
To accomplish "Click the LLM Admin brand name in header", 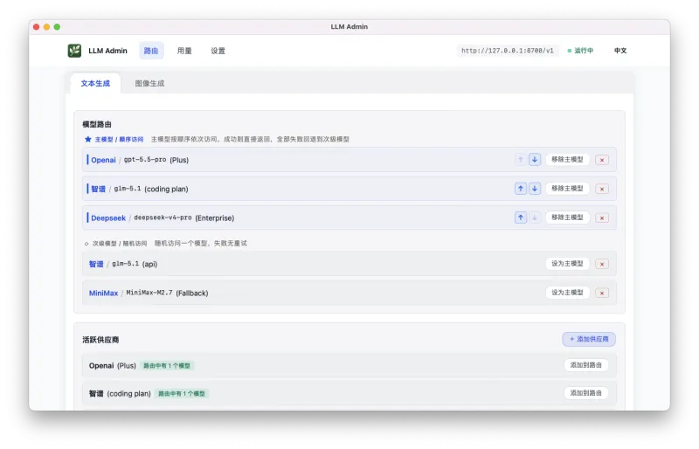I will tap(107, 51).
